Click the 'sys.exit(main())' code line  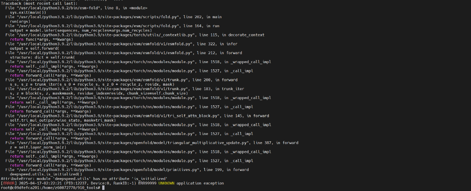point(28,12)
